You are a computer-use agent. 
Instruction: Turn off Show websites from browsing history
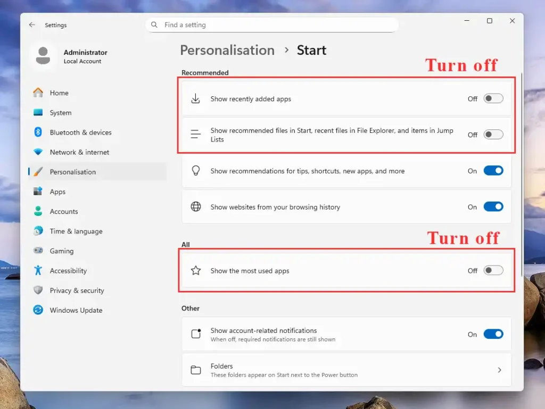(x=493, y=207)
